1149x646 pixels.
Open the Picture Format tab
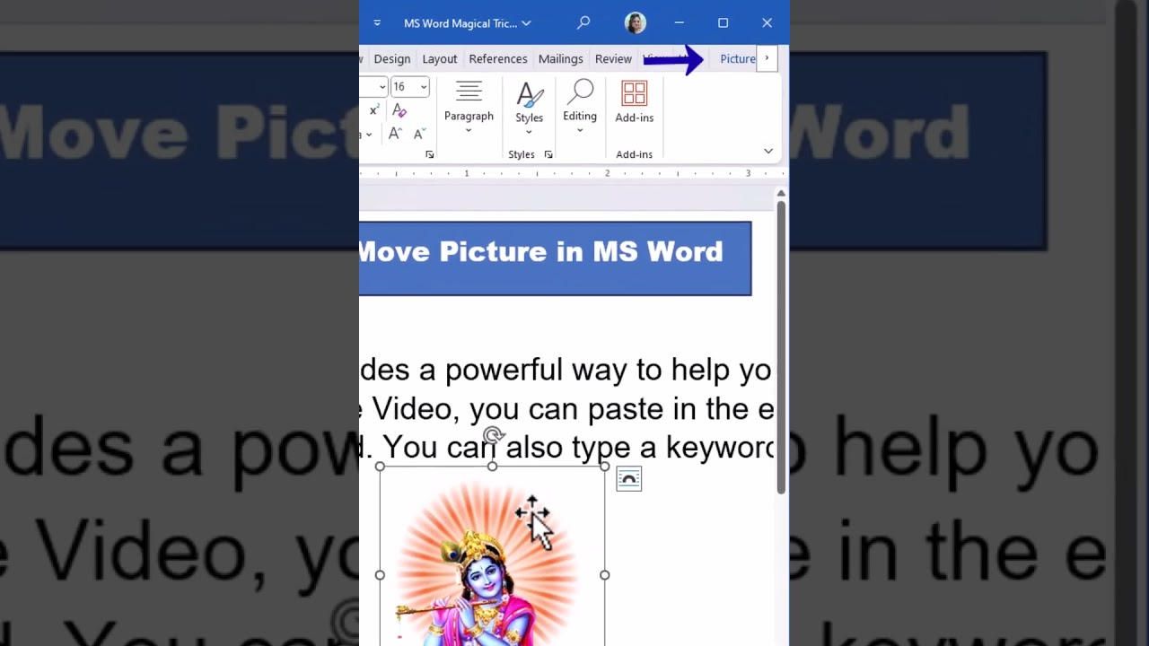click(738, 58)
